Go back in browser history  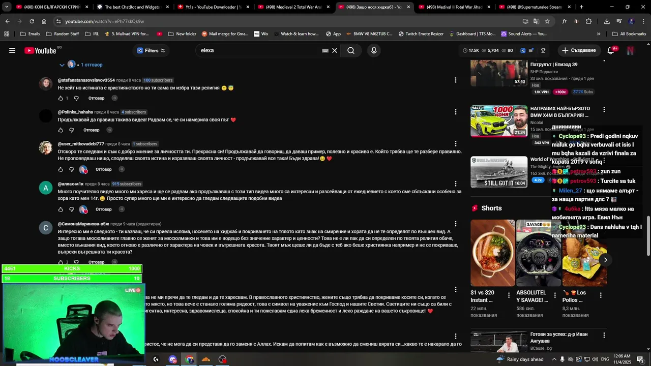tap(7, 21)
